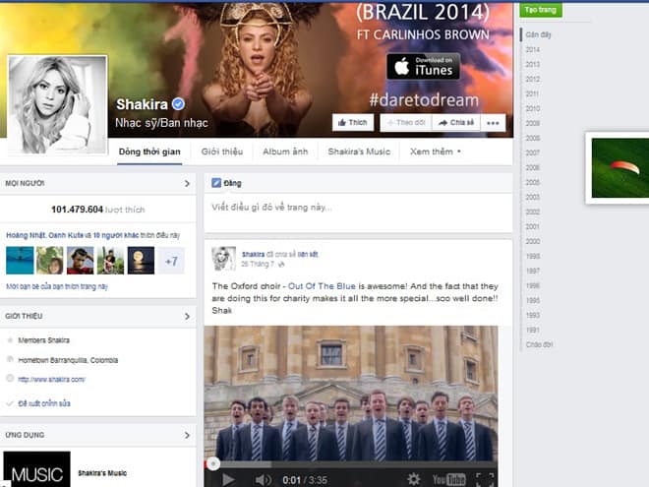Image resolution: width=649 pixels, height=487 pixels.
Task: Open video settings gear icon
Action: pyautogui.click(x=414, y=479)
